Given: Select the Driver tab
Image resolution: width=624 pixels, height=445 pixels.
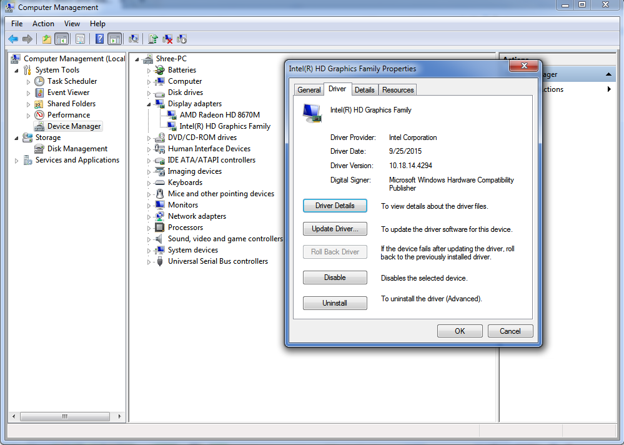Looking at the screenshot, I should click(337, 89).
